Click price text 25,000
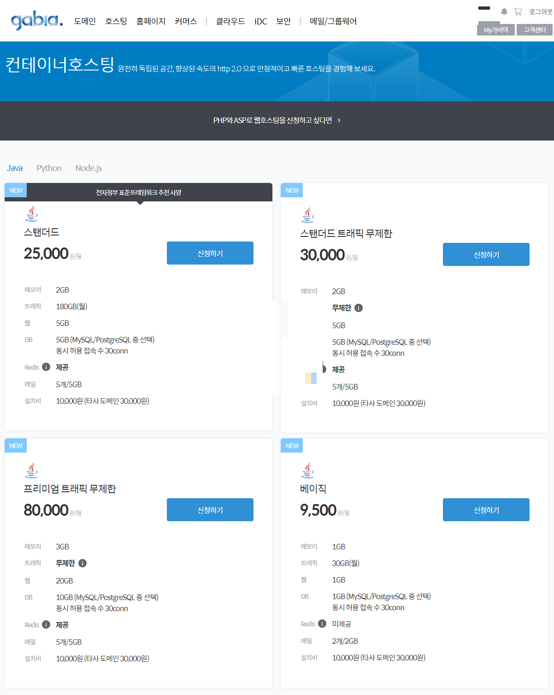 pyautogui.click(x=46, y=253)
